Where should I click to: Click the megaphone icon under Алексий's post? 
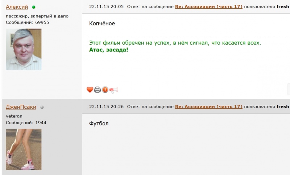tap(113, 90)
